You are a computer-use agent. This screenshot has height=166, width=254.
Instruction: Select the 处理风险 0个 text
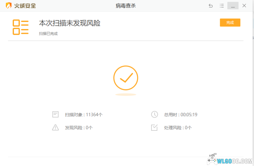coord(178,128)
